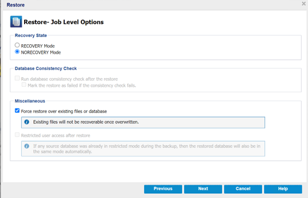The height and width of the screenshot is (198, 308).
Task: Click info icon beside restricted mode note
Action: pyautogui.click(x=27, y=146)
